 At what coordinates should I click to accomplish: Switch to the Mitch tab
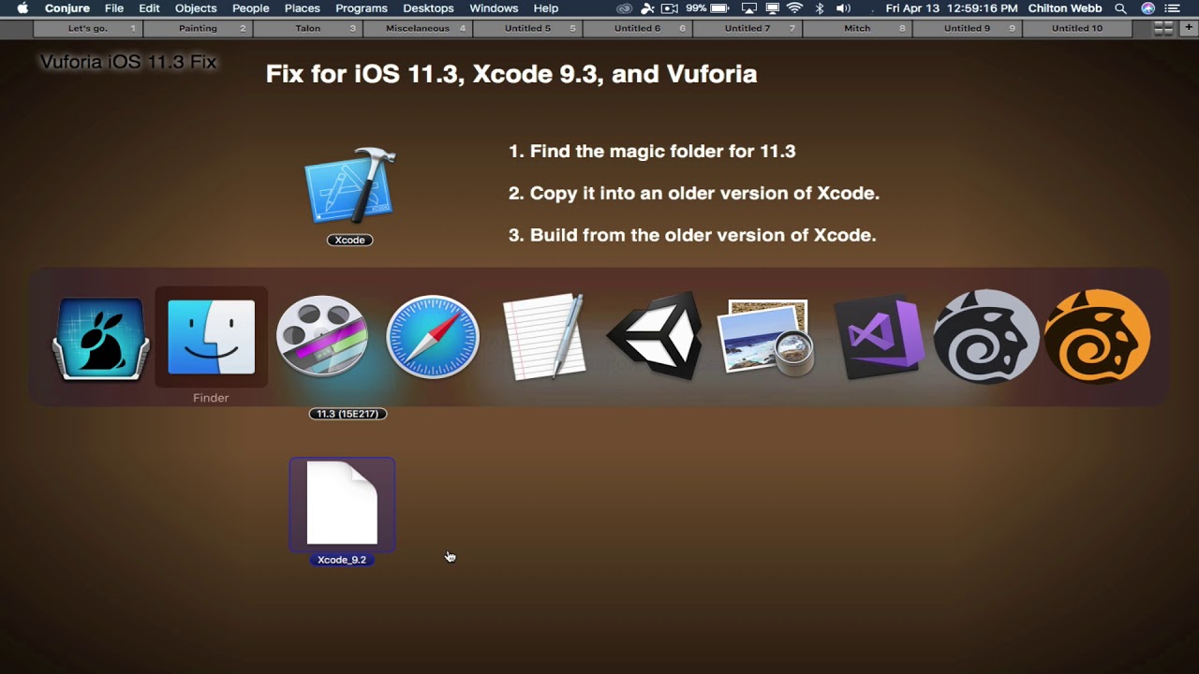(857, 28)
